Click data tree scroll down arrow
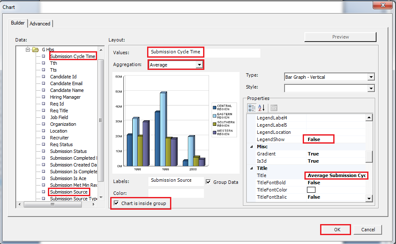Viewport: 396px width, 244px height. [x=101, y=197]
